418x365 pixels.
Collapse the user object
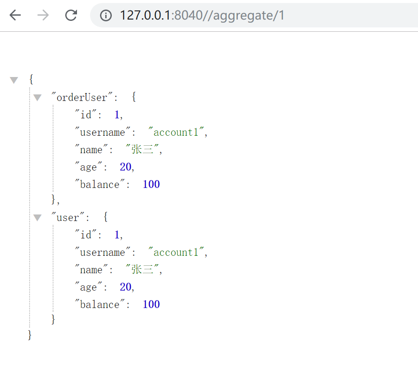[37, 218]
